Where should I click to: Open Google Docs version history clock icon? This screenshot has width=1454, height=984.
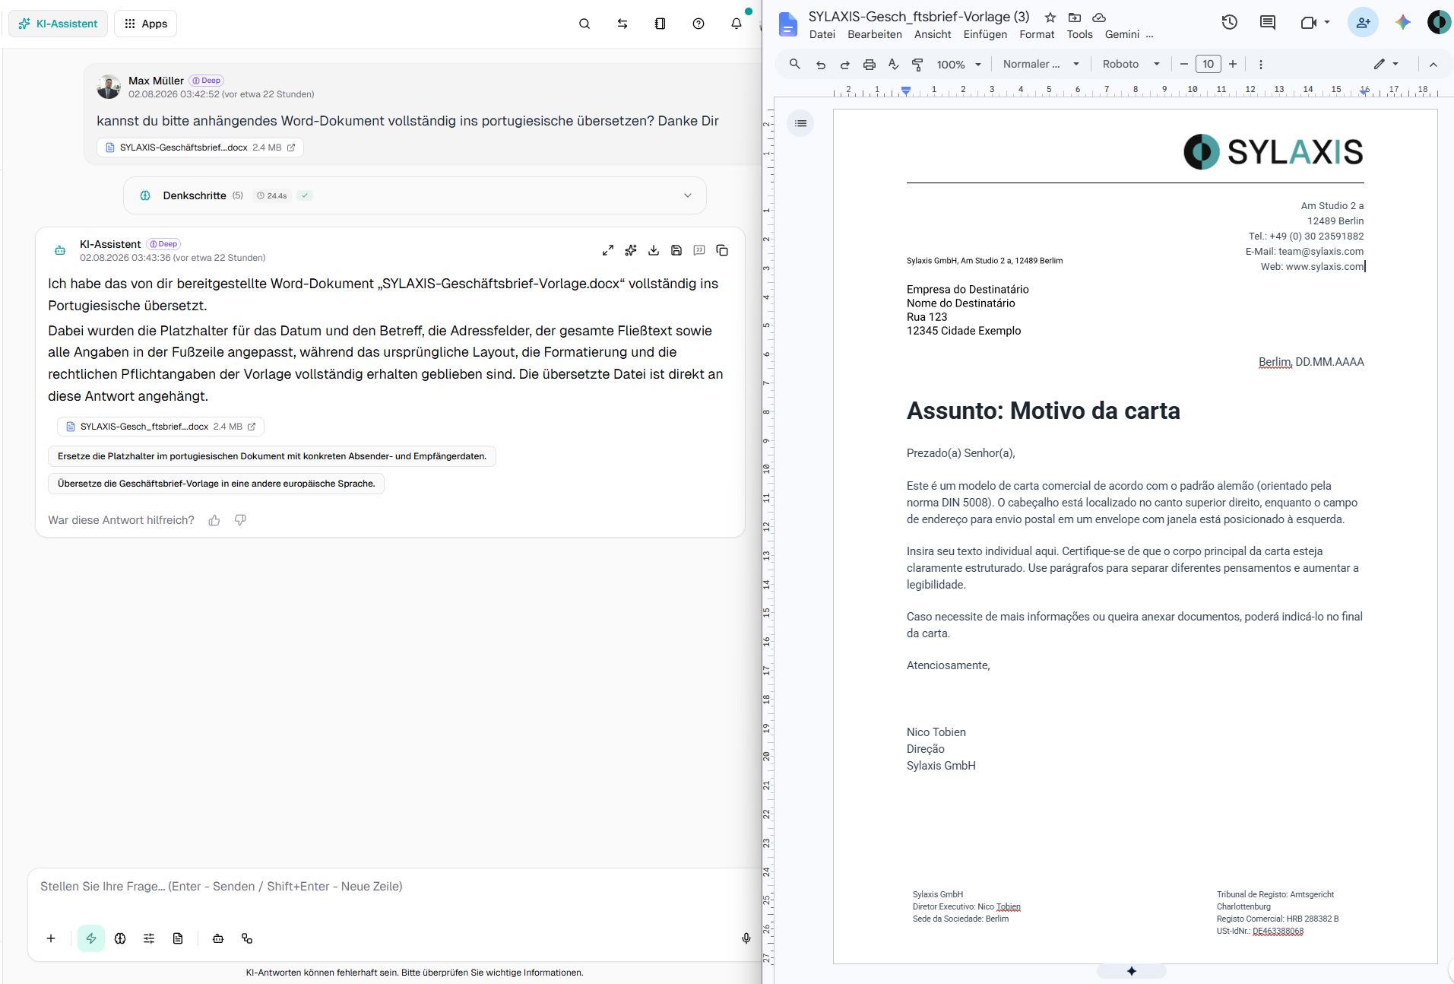(1230, 23)
